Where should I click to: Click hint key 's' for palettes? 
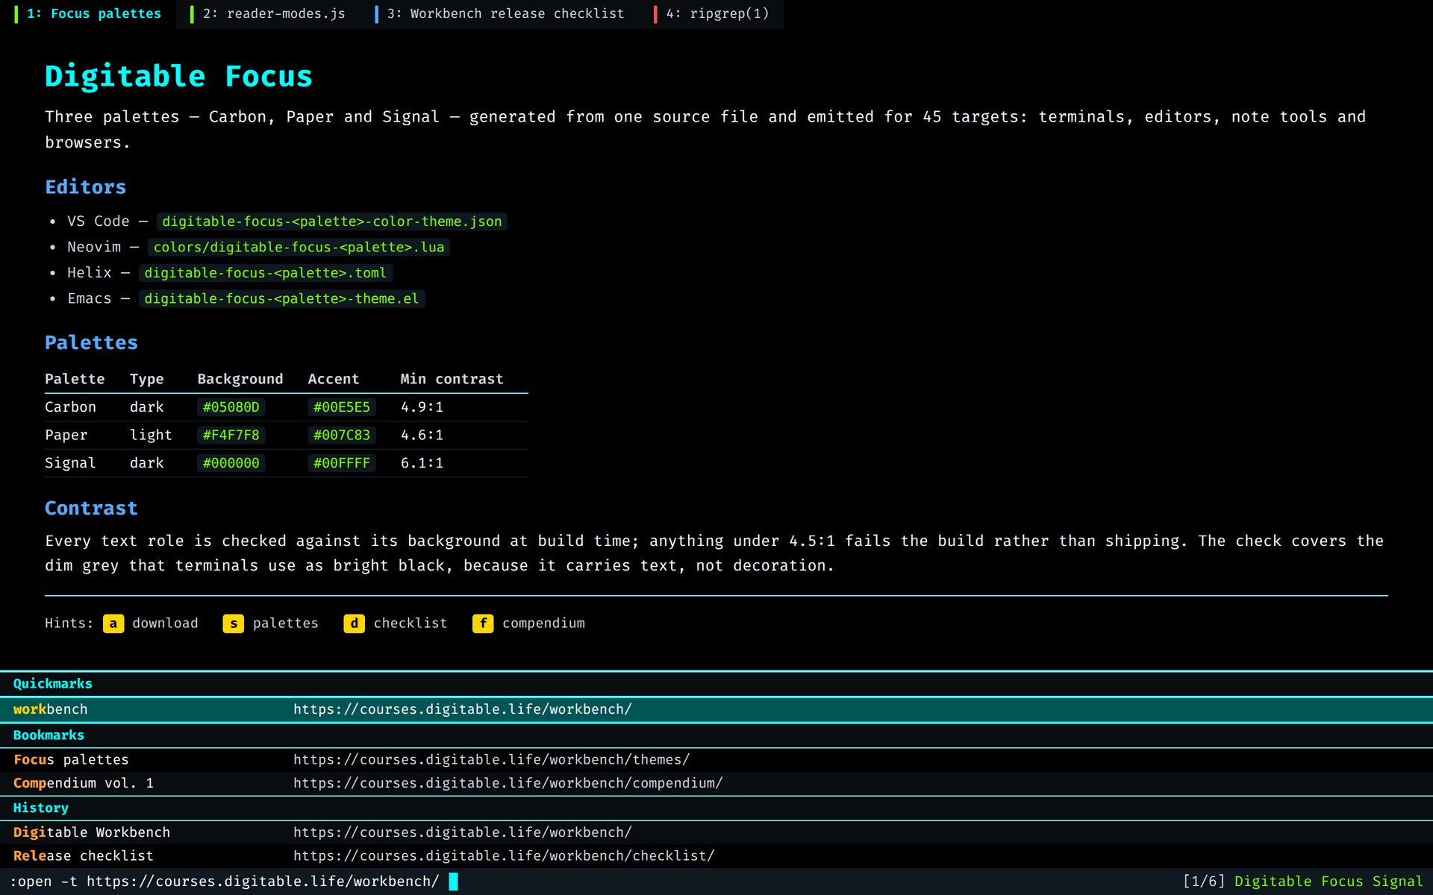(234, 624)
